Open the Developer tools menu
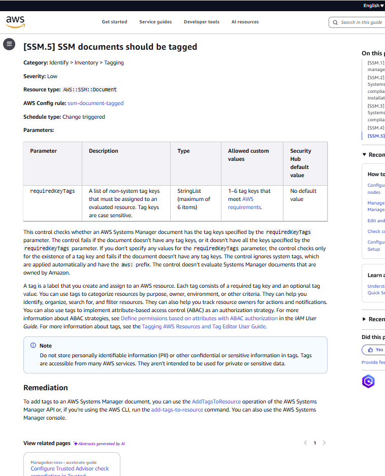Viewport: 385px width, 476px height. point(202,22)
